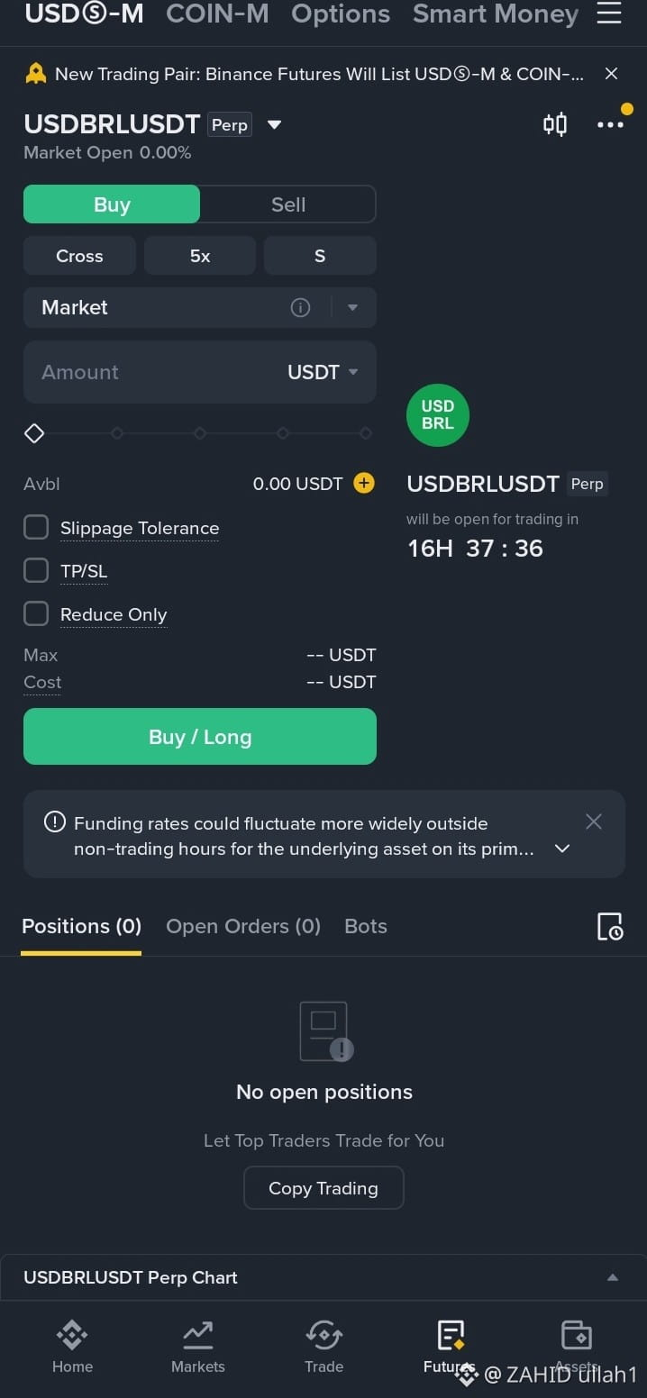Tap the three-dot more options icon
Image resolution: width=647 pixels, height=1398 pixels.
610,125
